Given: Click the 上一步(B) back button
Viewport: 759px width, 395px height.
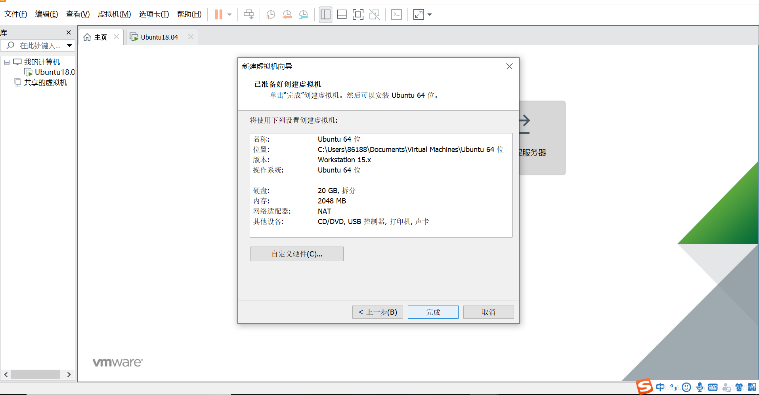Looking at the screenshot, I should tap(378, 312).
